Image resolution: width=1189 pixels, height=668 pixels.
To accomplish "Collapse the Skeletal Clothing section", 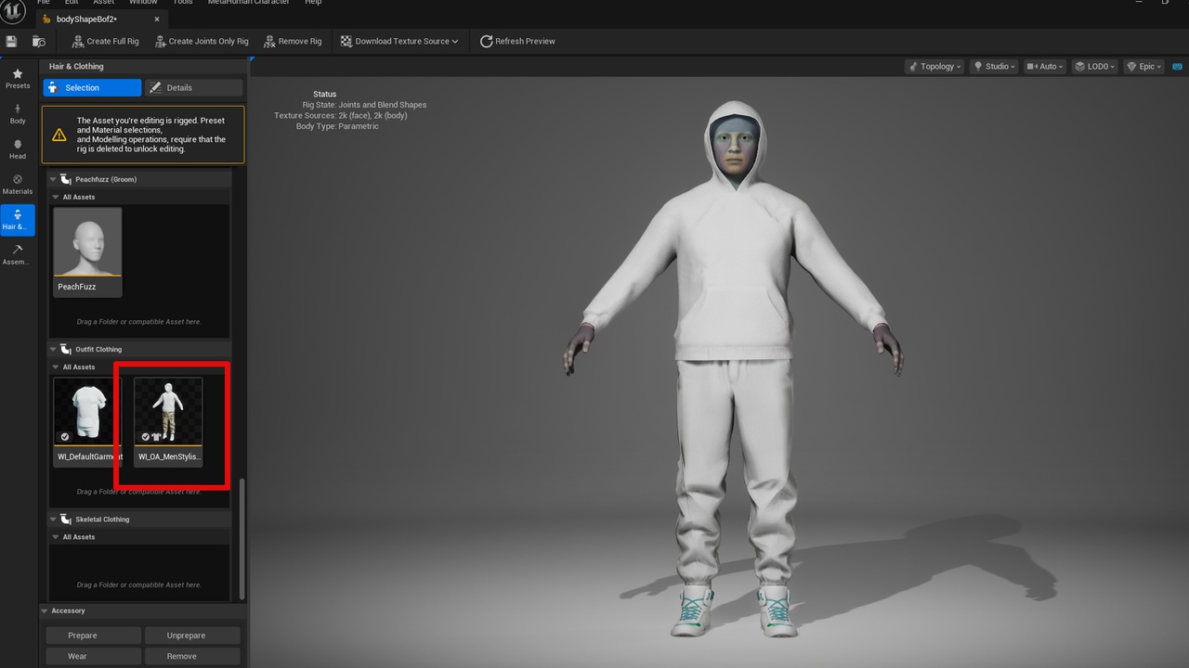I will point(53,519).
